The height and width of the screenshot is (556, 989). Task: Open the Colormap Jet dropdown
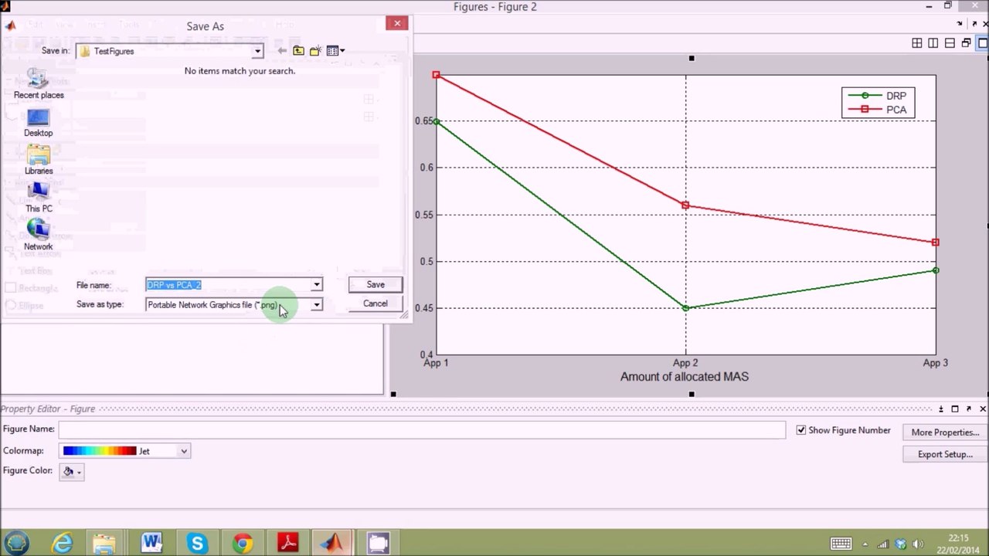pos(184,451)
